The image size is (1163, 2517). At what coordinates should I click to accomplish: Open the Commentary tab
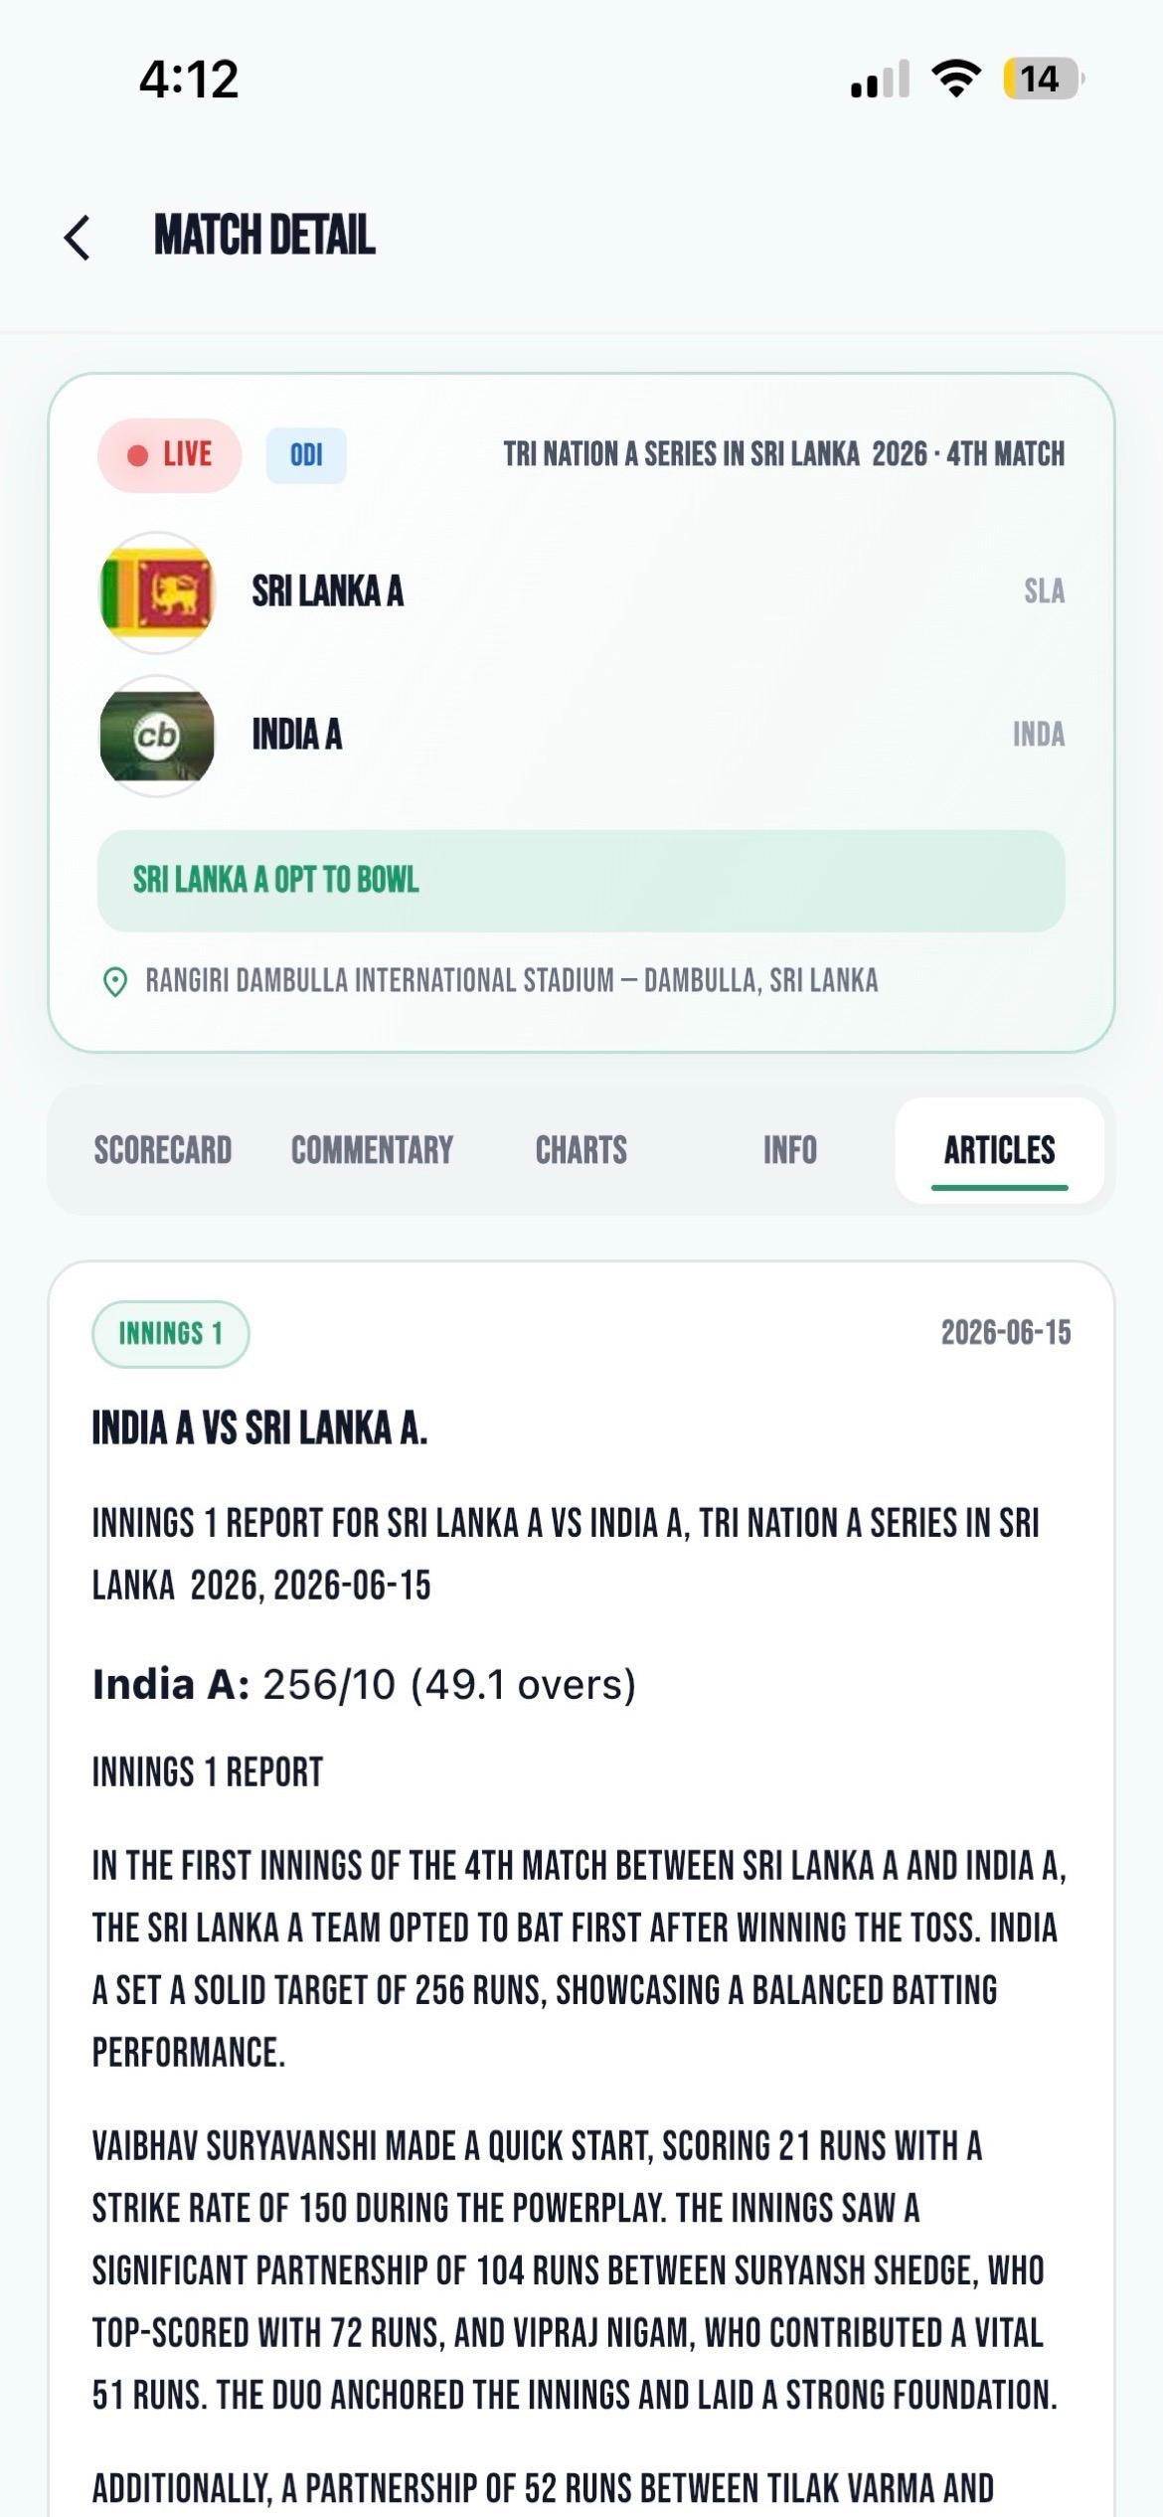coord(372,1150)
